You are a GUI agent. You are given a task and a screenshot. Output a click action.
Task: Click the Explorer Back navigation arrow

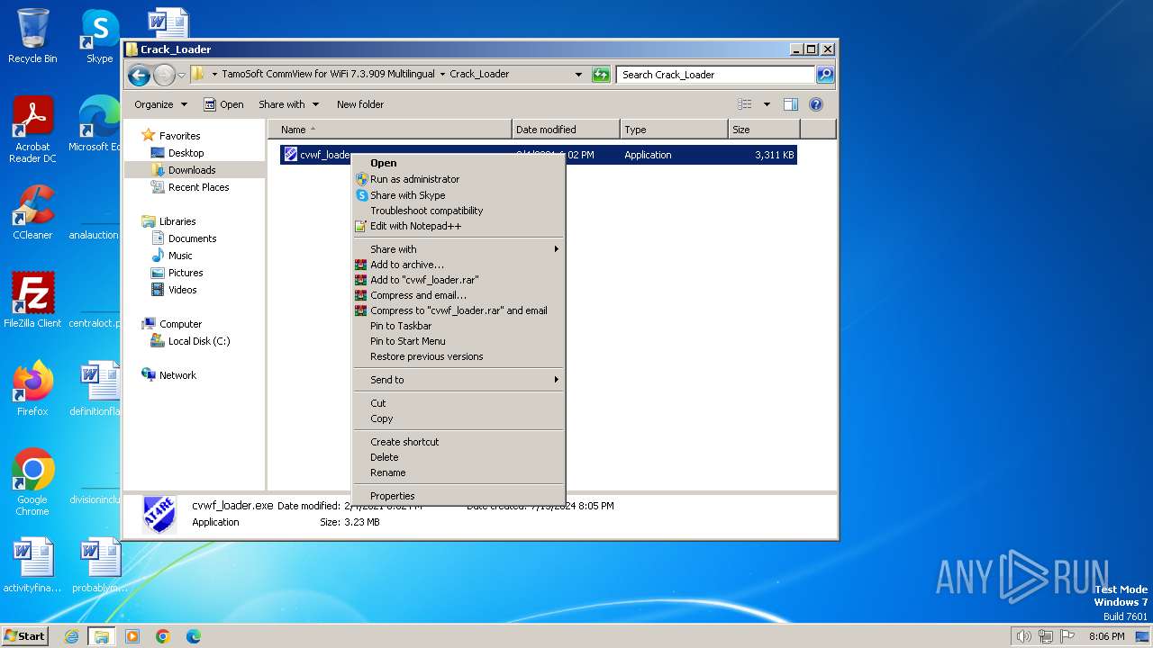coord(139,75)
